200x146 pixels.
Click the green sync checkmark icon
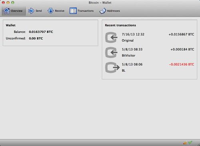tap(190, 142)
